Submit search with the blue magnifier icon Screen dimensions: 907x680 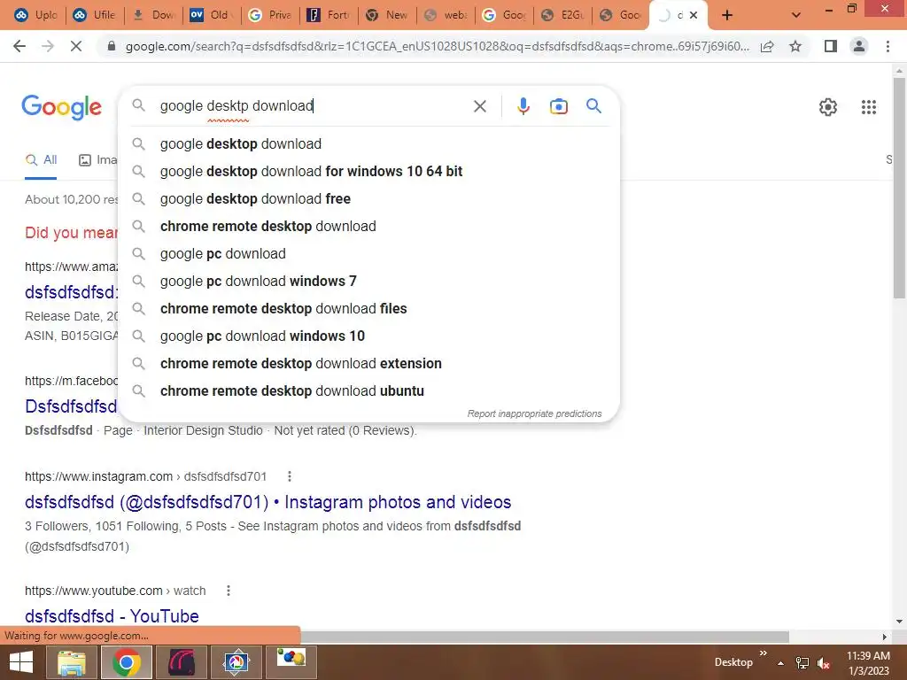(x=593, y=106)
